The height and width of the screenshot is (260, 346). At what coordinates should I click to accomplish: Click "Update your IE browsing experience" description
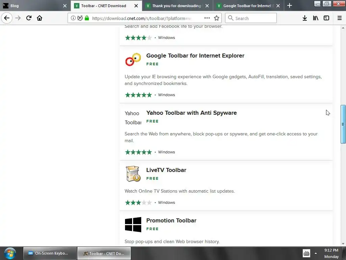[x=223, y=80]
